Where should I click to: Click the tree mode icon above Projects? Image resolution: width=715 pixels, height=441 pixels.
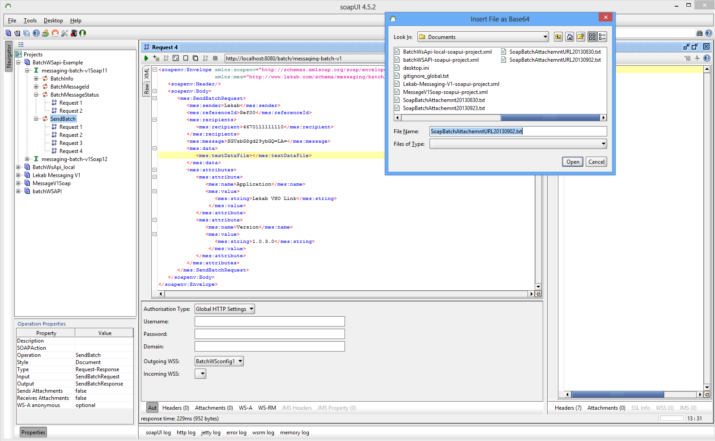coord(21,44)
